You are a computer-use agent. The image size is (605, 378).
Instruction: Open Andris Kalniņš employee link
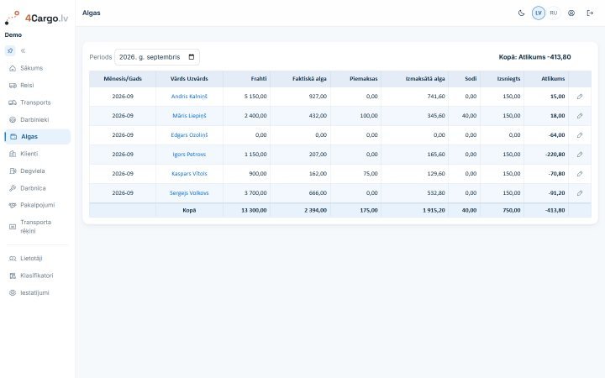189,97
